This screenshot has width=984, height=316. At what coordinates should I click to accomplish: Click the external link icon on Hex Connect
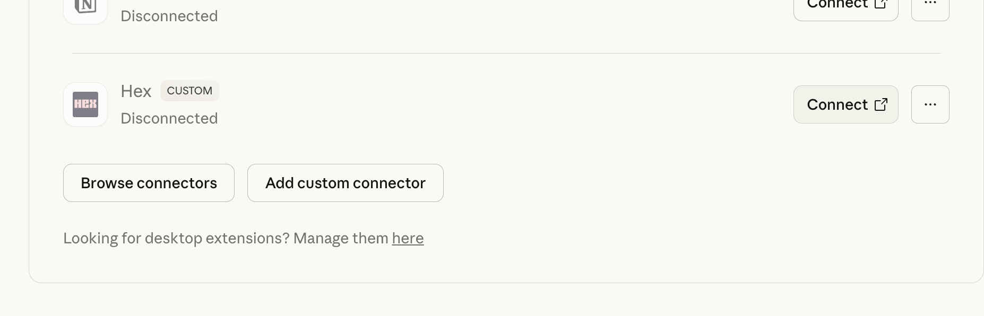click(881, 104)
